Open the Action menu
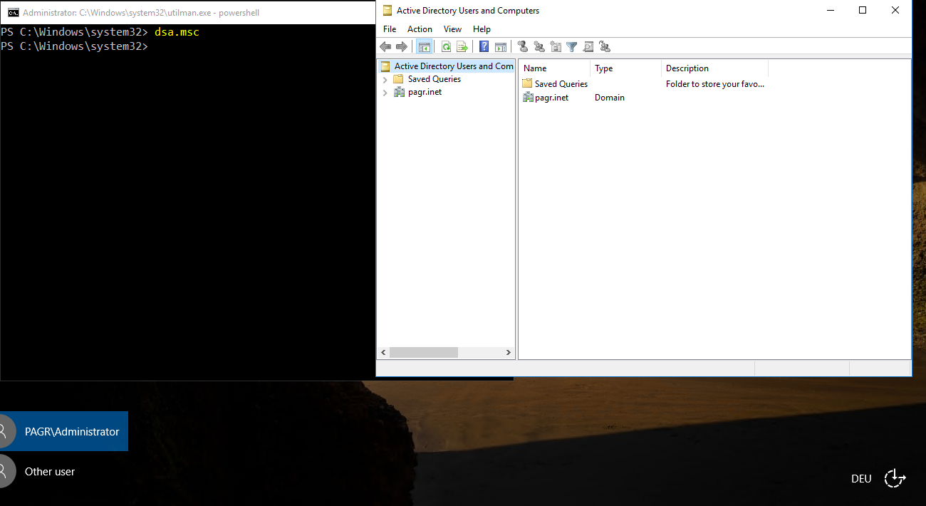The width and height of the screenshot is (926, 506). [420, 29]
